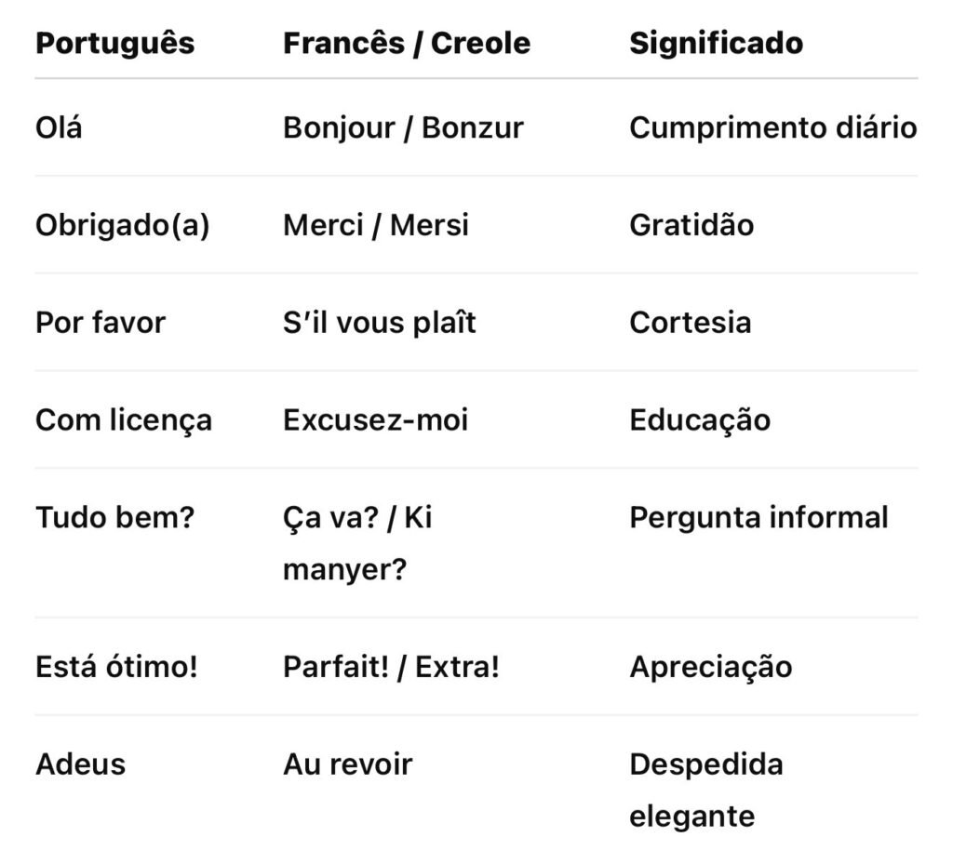Click the "Francês / Creole" column header
This screenshot has width=953, height=864.
pyautogui.click(x=406, y=44)
